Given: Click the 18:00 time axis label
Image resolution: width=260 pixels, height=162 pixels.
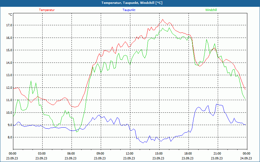Looking at the screenshot, I should 188,154.
